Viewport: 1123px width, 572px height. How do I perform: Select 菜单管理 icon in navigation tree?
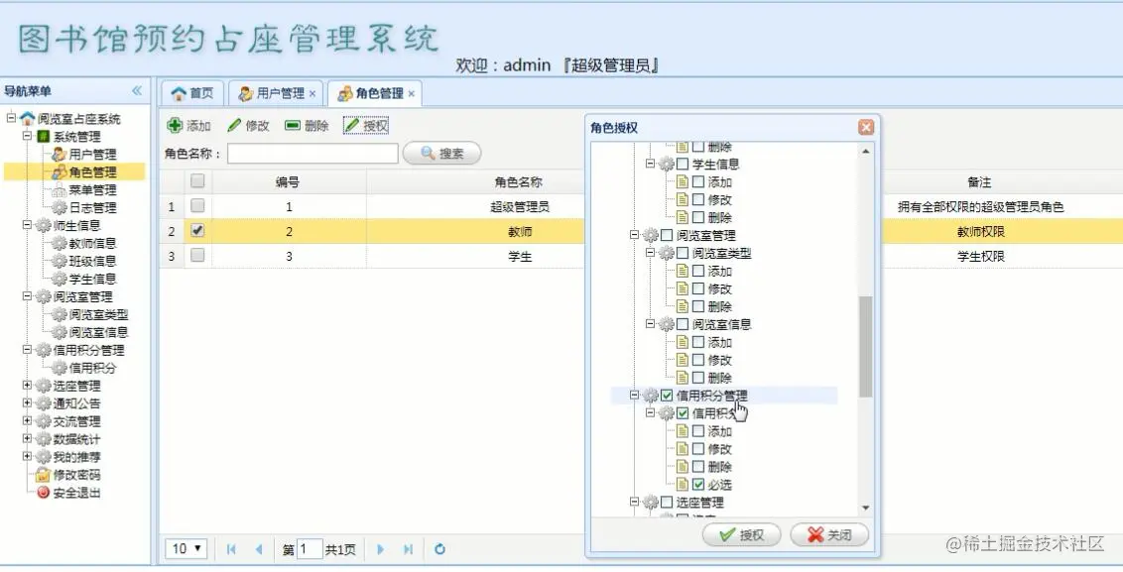(60, 189)
